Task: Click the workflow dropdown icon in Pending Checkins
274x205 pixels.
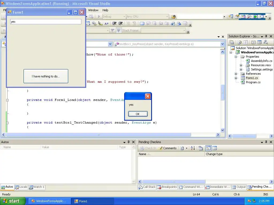Action: pyautogui.click(x=184, y=148)
